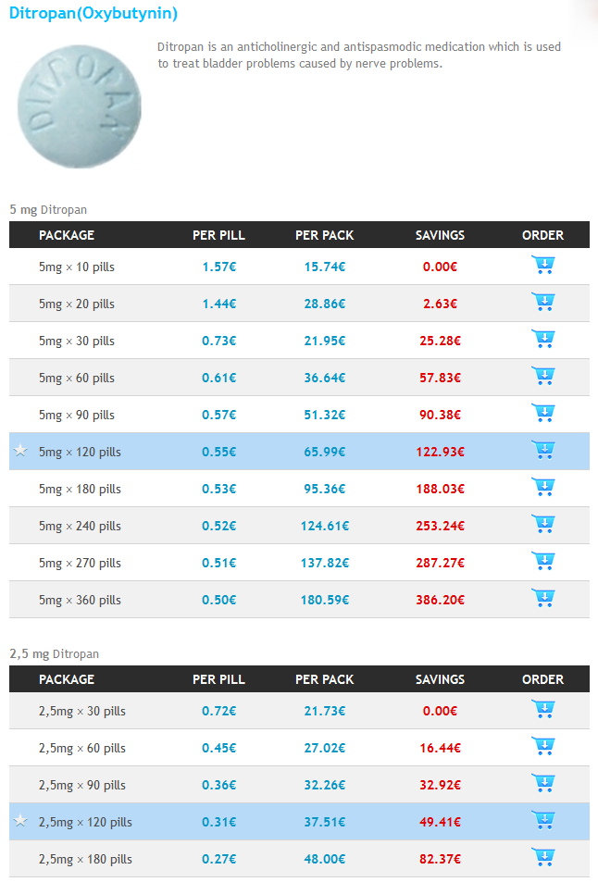Click the SAVINGS column header in 5 mg table

click(x=440, y=235)
